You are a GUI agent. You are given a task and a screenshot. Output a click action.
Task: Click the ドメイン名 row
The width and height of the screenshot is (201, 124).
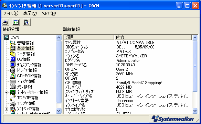click(128, 56)
